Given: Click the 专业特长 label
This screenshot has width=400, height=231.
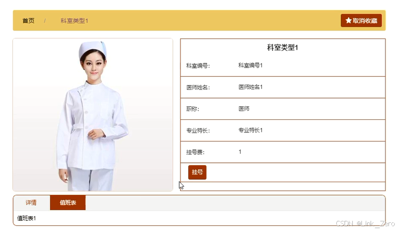Looking at the screenshot, I should pyautogui.click(x=198, y=131).
